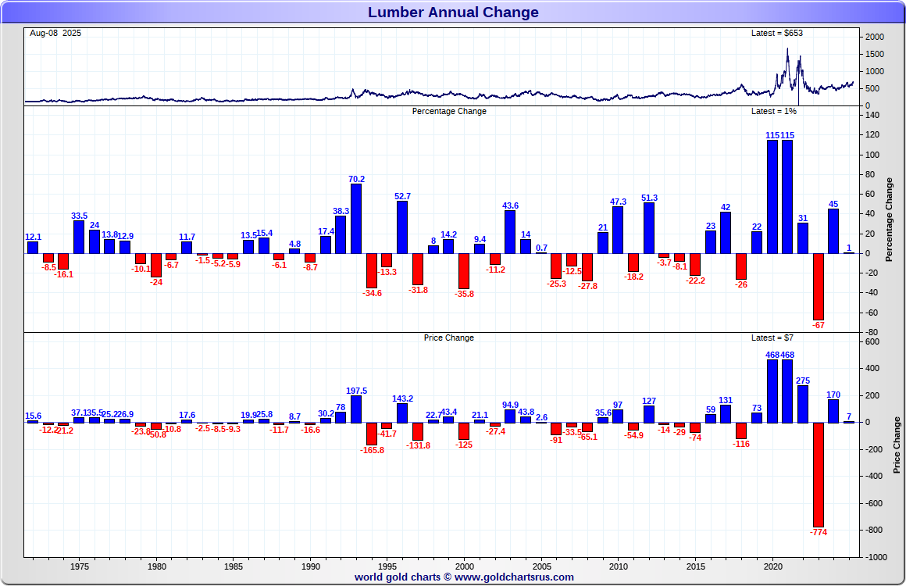Click the 2005 x-axis year label
The height and width of the screenshot is (586, 906).
tap(541, 567)
